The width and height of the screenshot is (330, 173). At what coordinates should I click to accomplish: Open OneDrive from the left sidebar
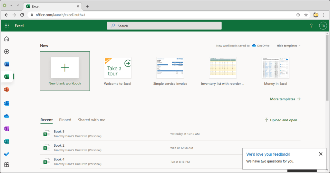click(x=6, y=116)
